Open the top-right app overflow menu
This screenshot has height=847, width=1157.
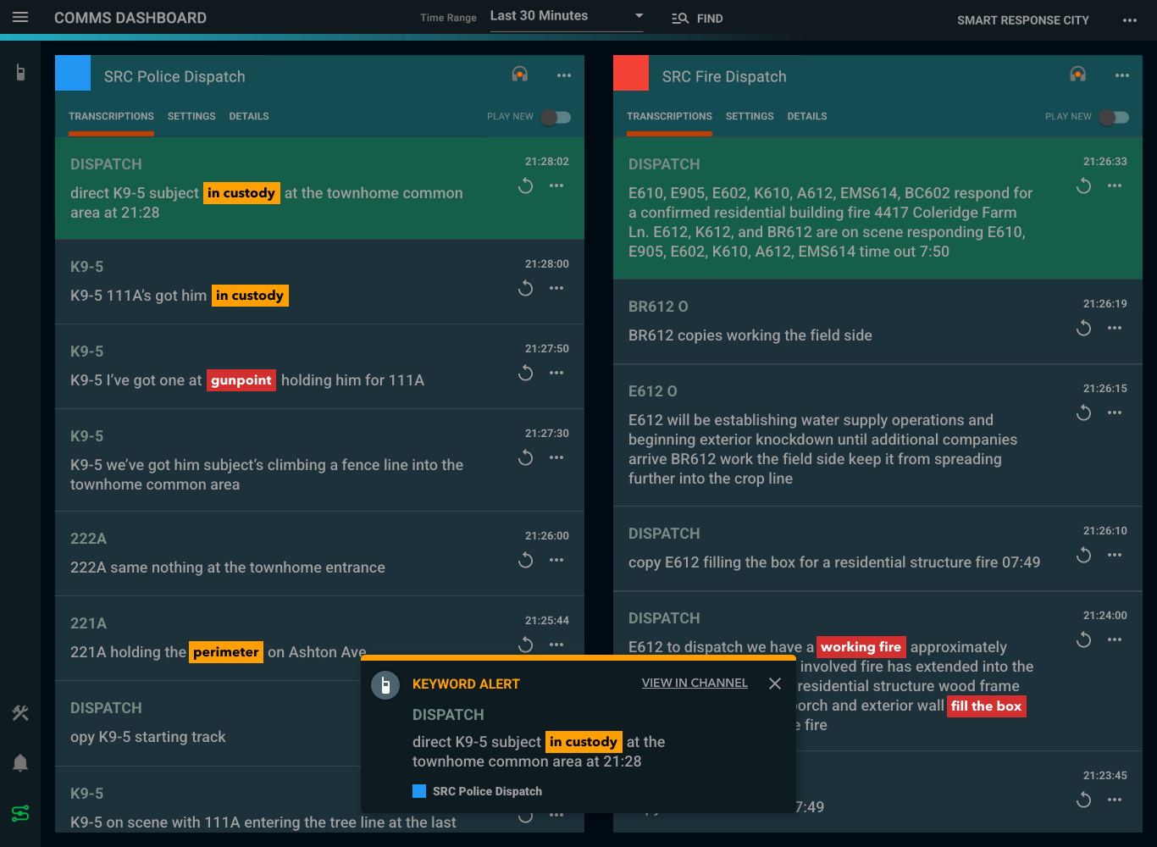click(1130, 20)
